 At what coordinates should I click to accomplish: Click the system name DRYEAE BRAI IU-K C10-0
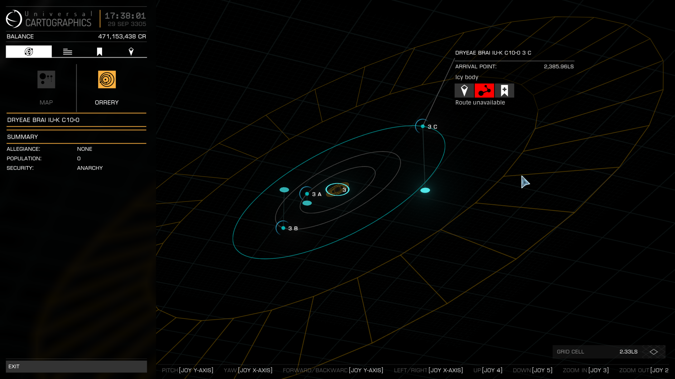[43, 120]
